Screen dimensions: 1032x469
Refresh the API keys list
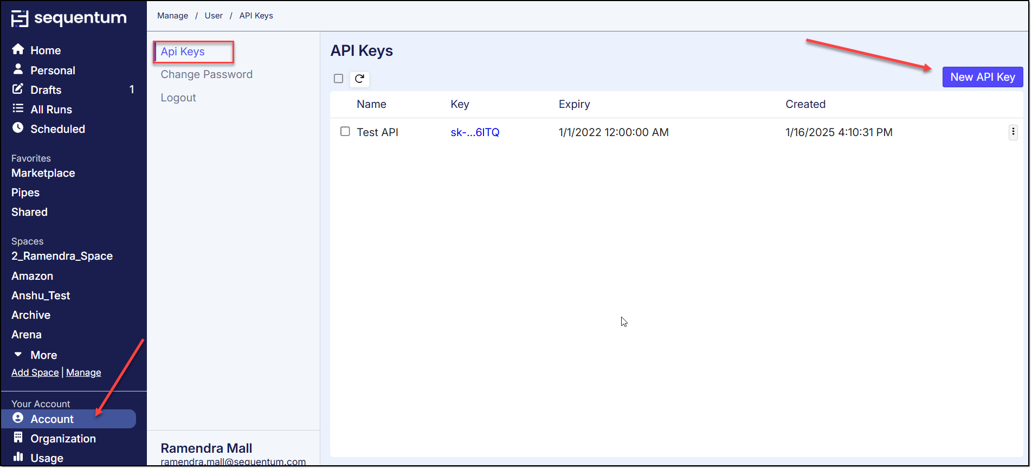[359, 79]
